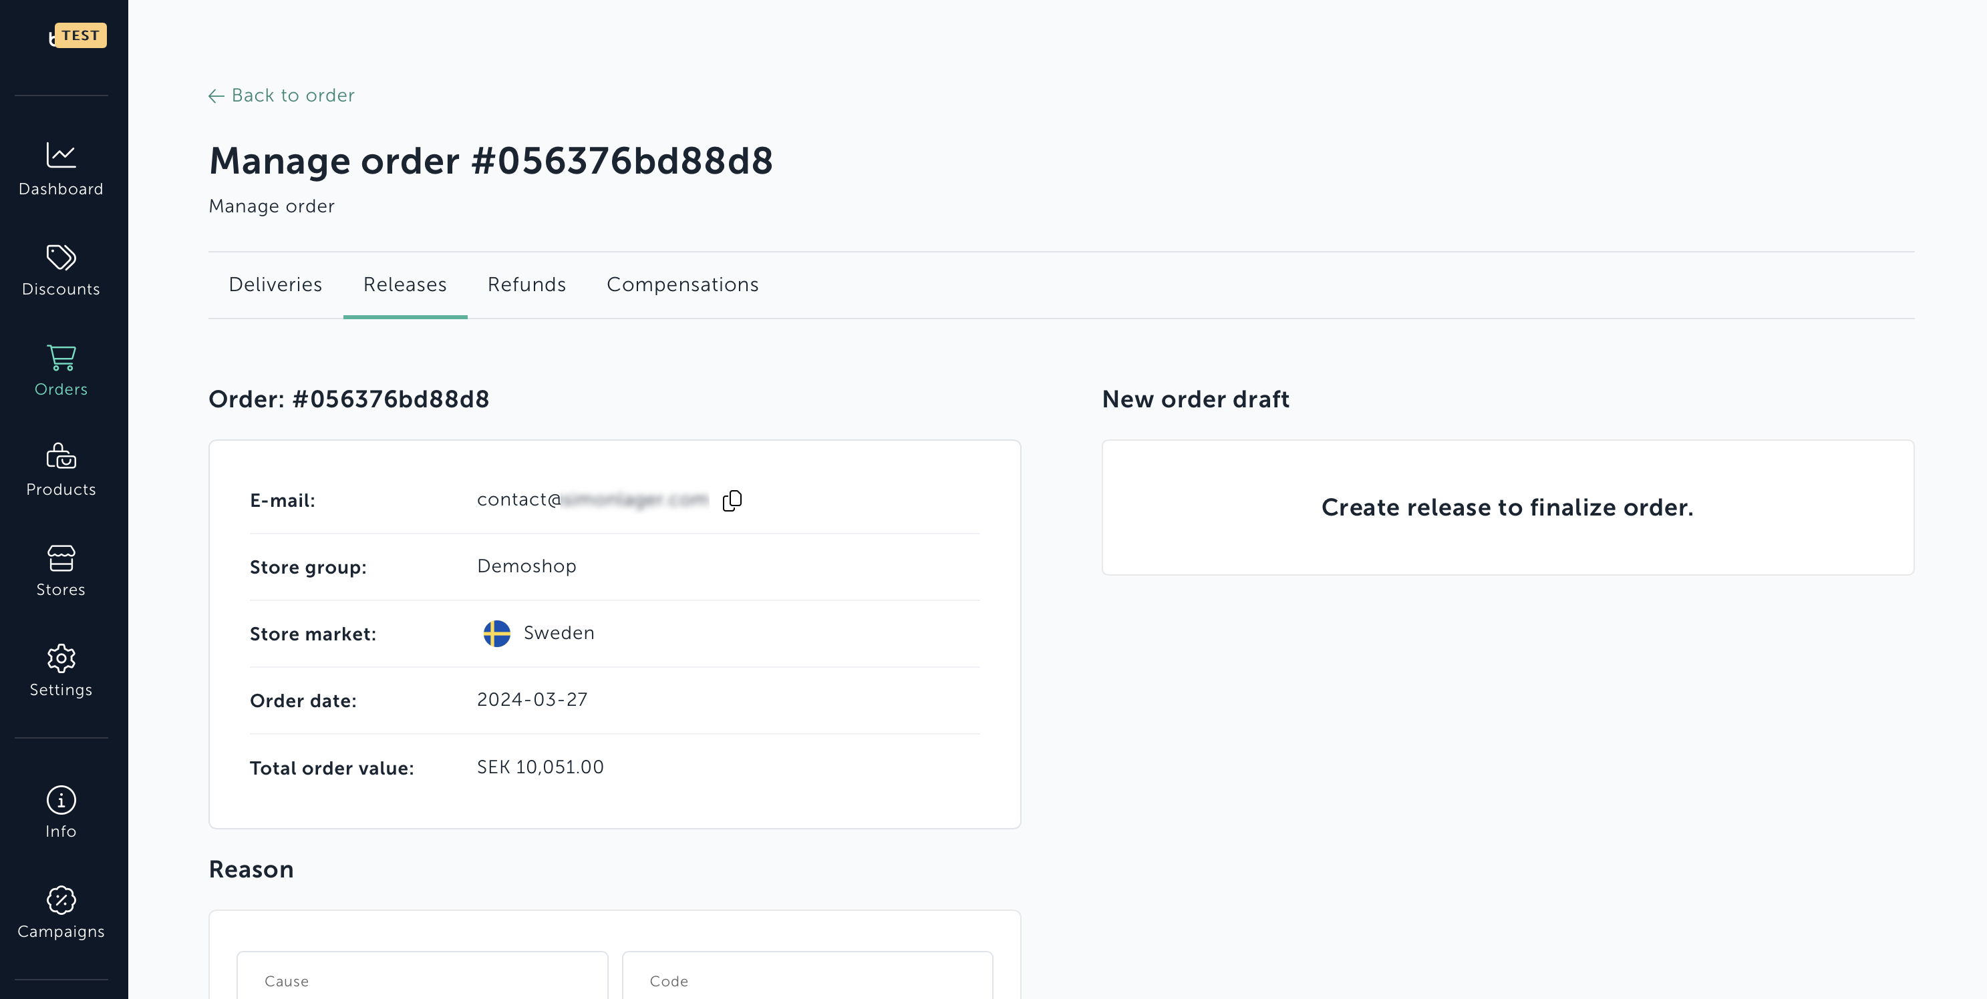The height and width of the screenshot is (999, 1987).
Task: Focus the Cause input field
Action: (x=422, y=976)
